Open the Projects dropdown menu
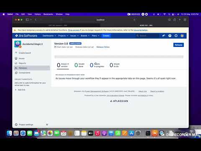The width and height of the screenshot is (201, 151). tap(63, 36)
